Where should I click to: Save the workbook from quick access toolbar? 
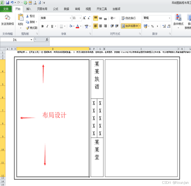(8, 3)
